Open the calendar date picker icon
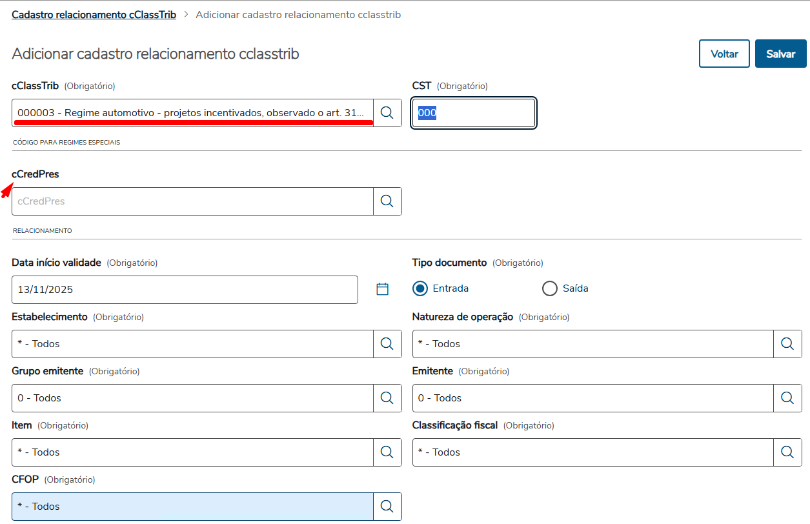810x524 pixels. click(x=383, y=289)
